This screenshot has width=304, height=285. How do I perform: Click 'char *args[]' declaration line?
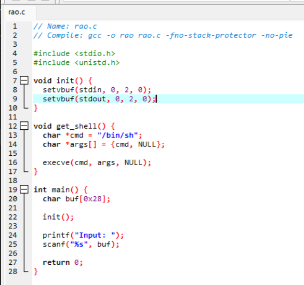(103, 144)
